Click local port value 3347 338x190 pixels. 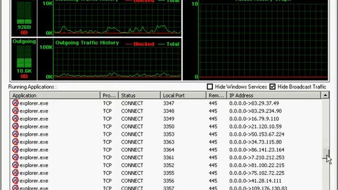168,103
